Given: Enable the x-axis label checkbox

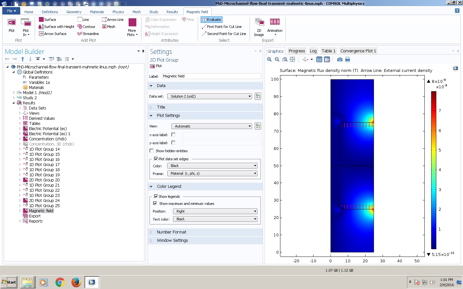Looking at the screenshot, I should 174,135.
